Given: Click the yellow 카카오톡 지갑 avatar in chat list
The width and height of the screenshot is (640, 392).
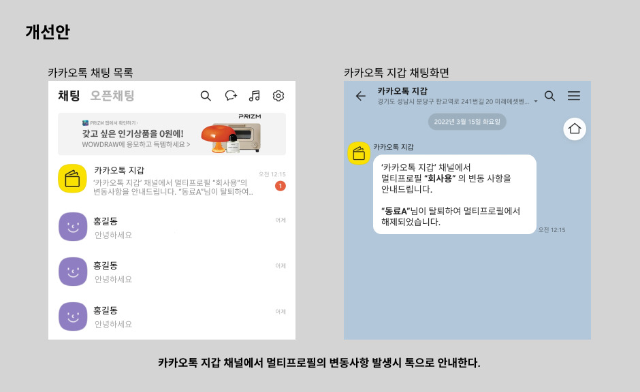Looking at the screenshot, I should (x=72, y=179).
